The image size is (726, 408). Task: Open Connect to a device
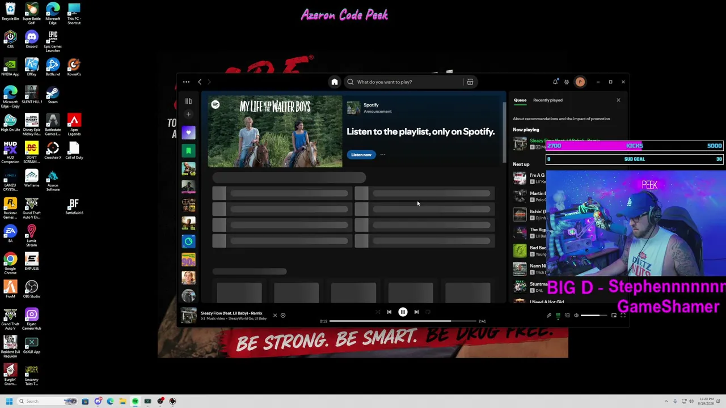click(x=567, y=316)
